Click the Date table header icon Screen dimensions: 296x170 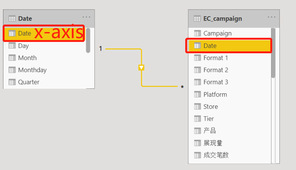point(12,19)
